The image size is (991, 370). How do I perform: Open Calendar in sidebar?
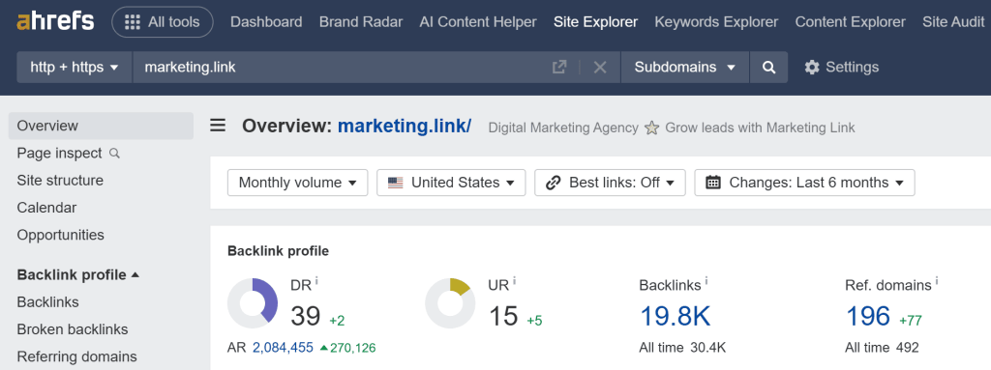click(46, 207)
